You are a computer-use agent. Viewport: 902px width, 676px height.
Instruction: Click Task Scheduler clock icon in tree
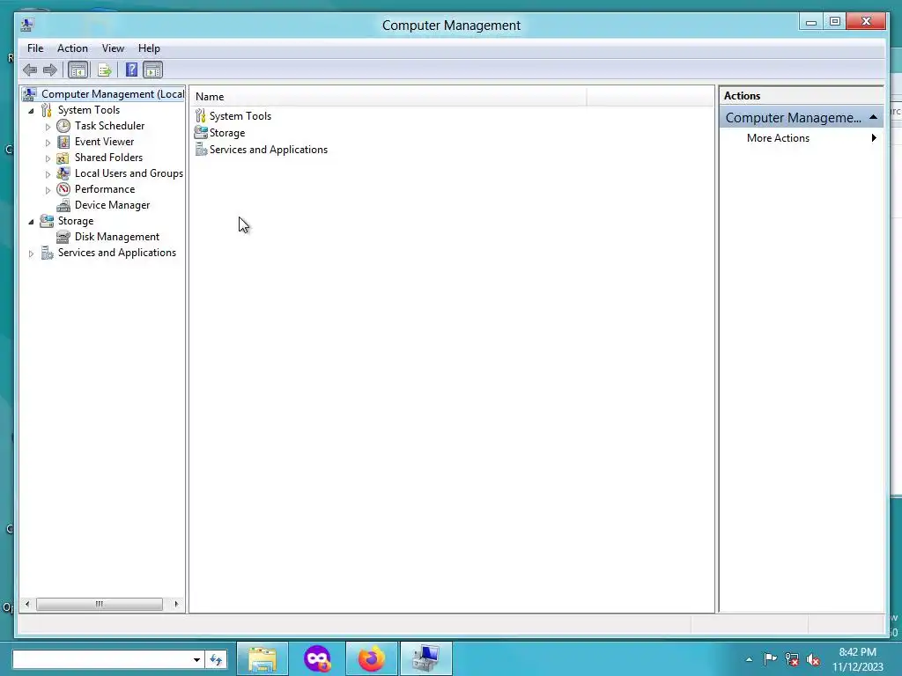63,126
